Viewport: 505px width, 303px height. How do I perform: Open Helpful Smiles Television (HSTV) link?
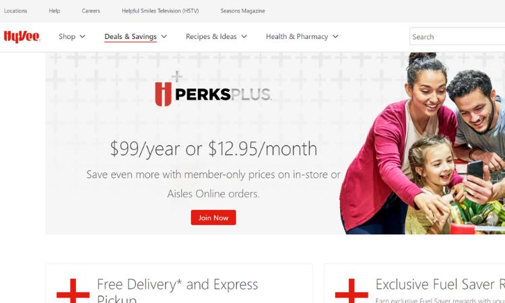pyautogui.click(x=160, y=11)
